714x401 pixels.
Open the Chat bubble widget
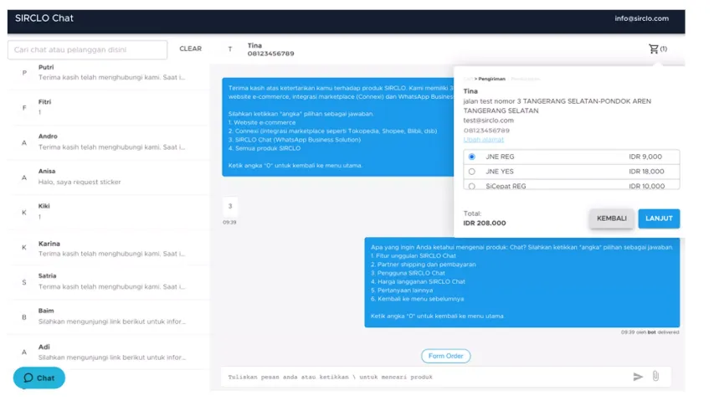[x=39, y=378]
